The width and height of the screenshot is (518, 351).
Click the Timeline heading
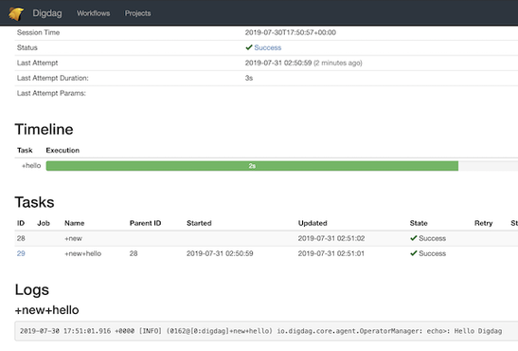pos(44,129)
